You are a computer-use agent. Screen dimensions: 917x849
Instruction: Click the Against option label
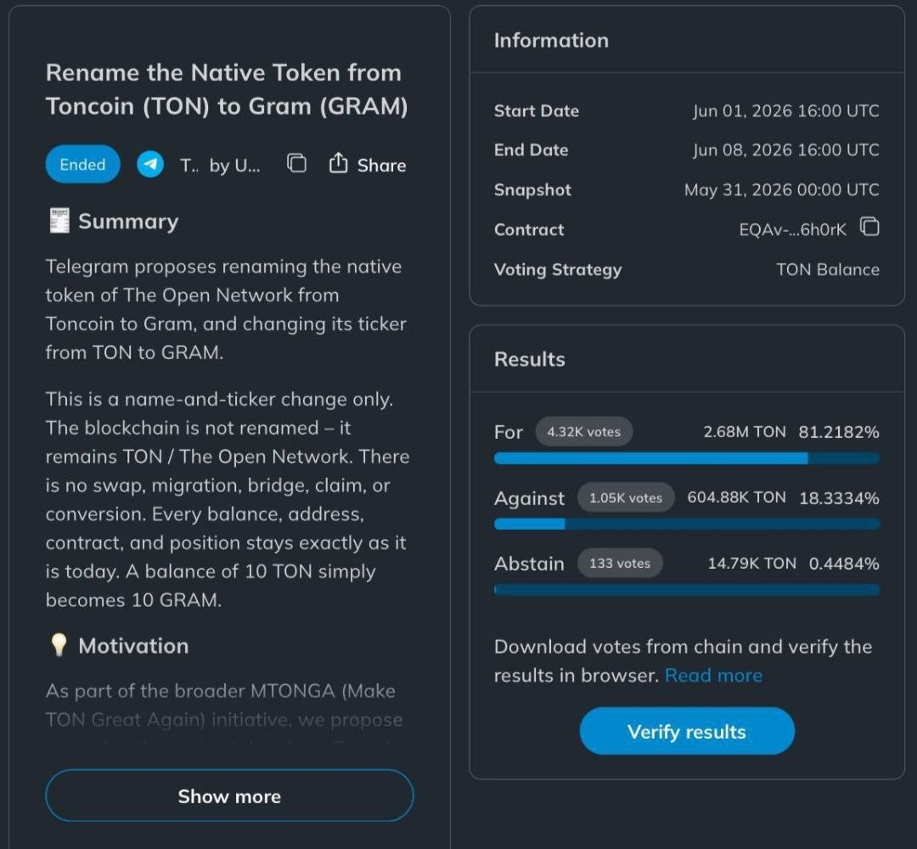[529, 498]
